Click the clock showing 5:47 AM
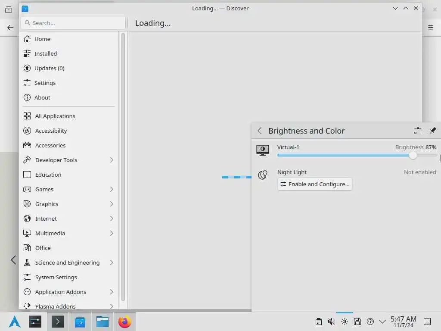The height and width of the screenshot is (331, 441). [403, 322]
